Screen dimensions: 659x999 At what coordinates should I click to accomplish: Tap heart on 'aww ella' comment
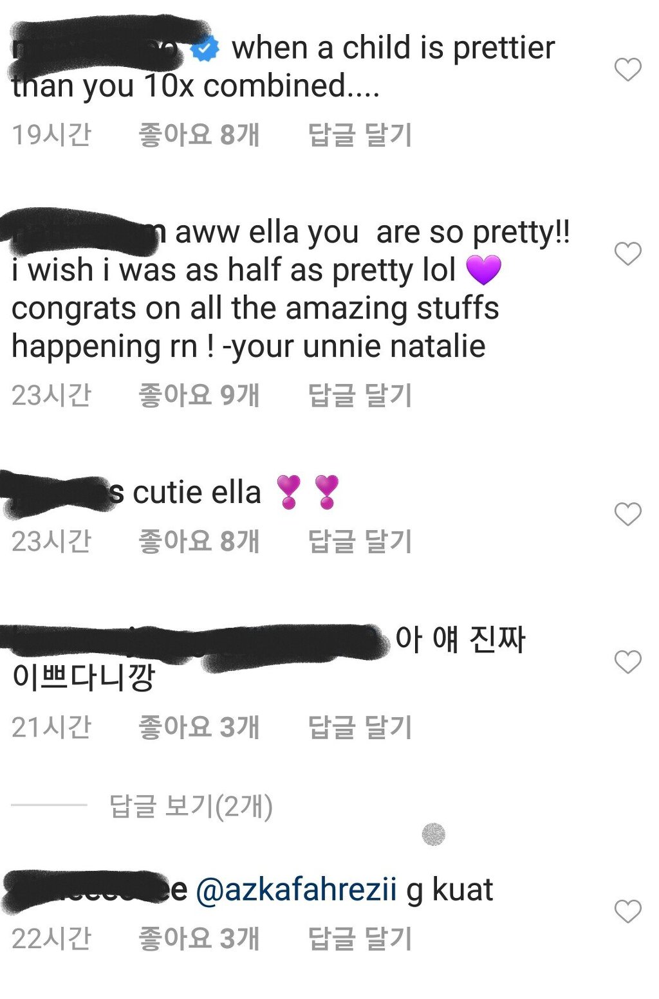pyautogui.click(x=627, y=254)
